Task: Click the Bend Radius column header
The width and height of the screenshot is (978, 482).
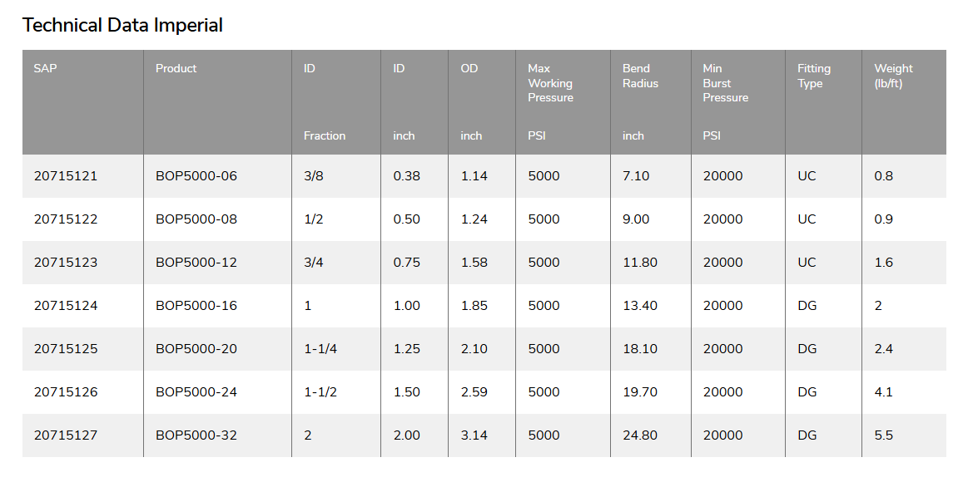Action: (x=641, y=76)
